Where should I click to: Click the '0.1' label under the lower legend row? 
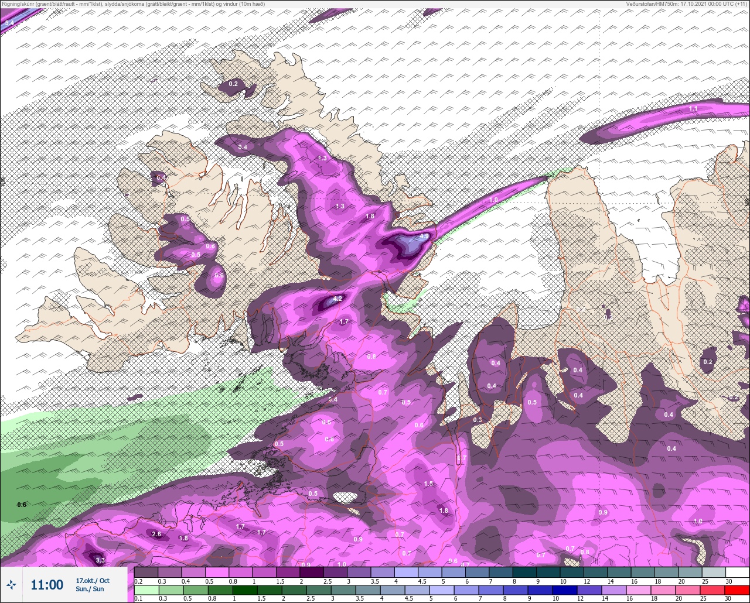(x=138, y=599)
